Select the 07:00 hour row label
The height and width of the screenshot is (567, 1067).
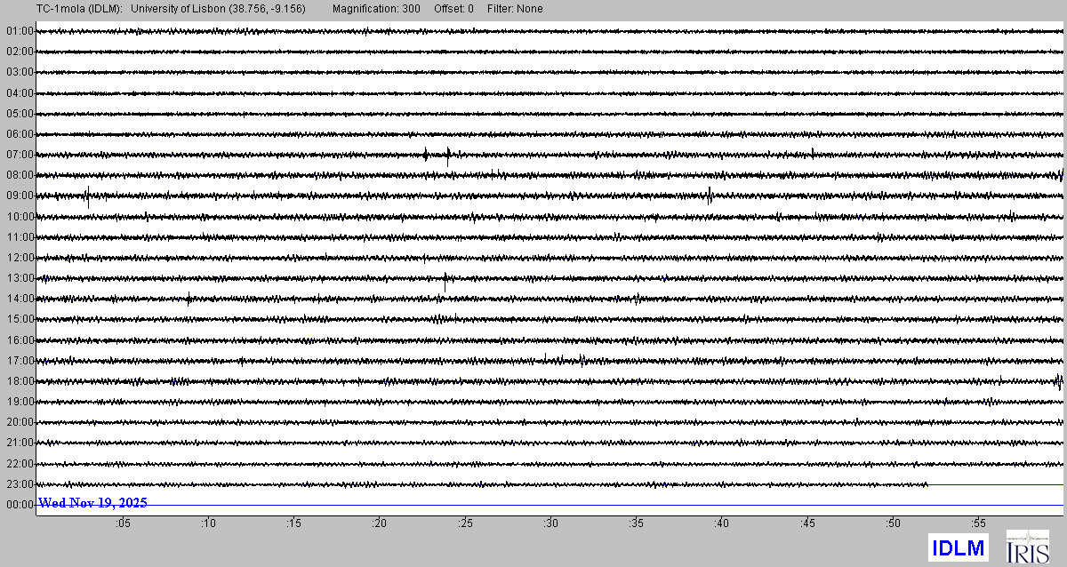pos(19,155)
